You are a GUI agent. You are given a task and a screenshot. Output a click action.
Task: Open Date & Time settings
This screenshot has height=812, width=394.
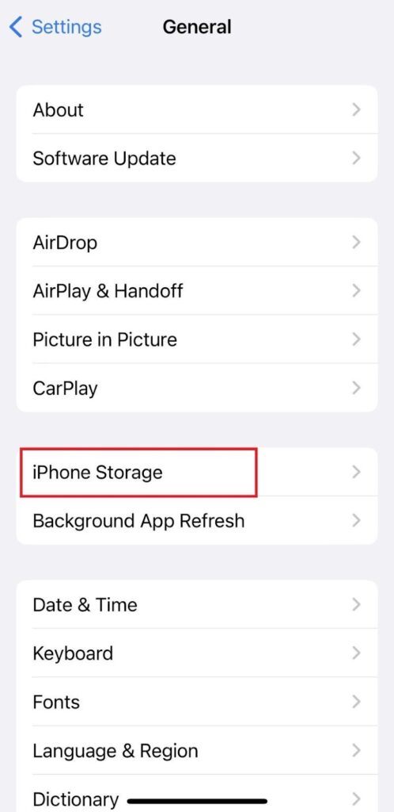pos(197,605)
